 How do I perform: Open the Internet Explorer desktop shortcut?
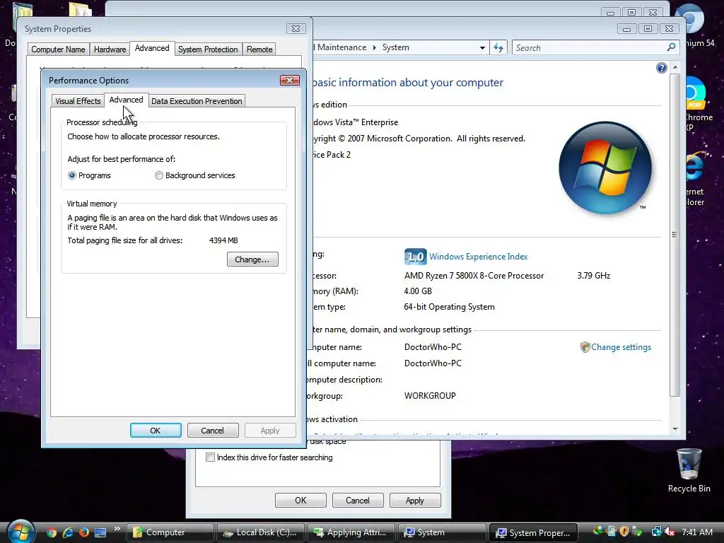point(695,179)
